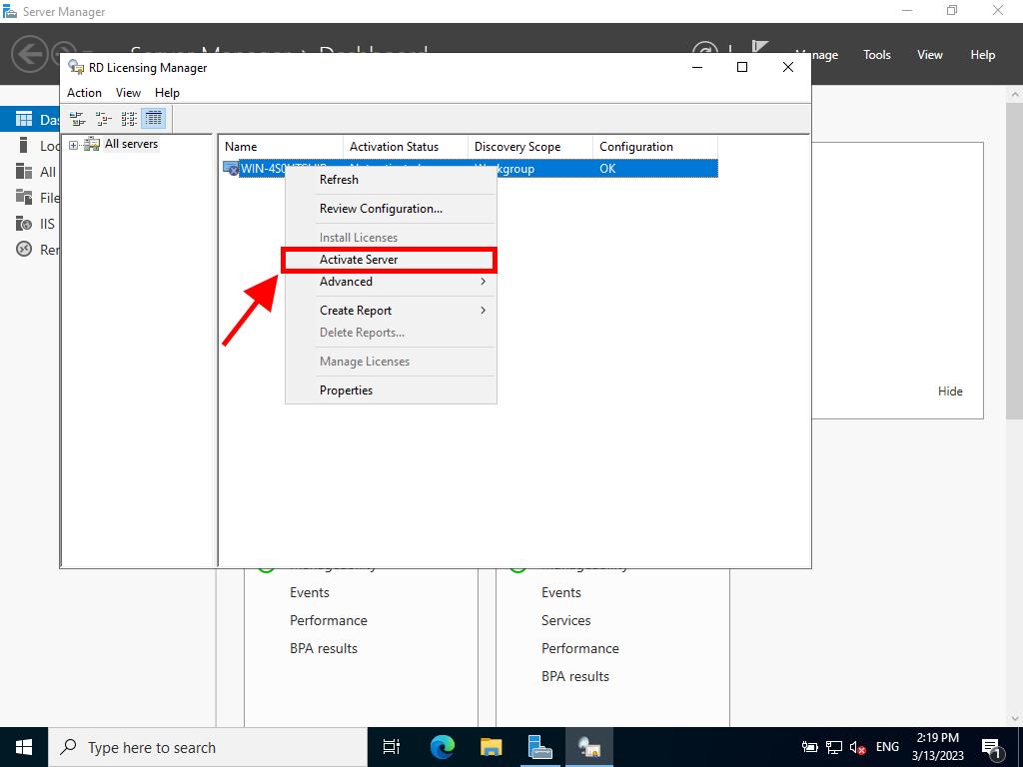Click the taskbar search box
The height and width of the screenshot is (767, 1023).
click(x=208, y=747)
